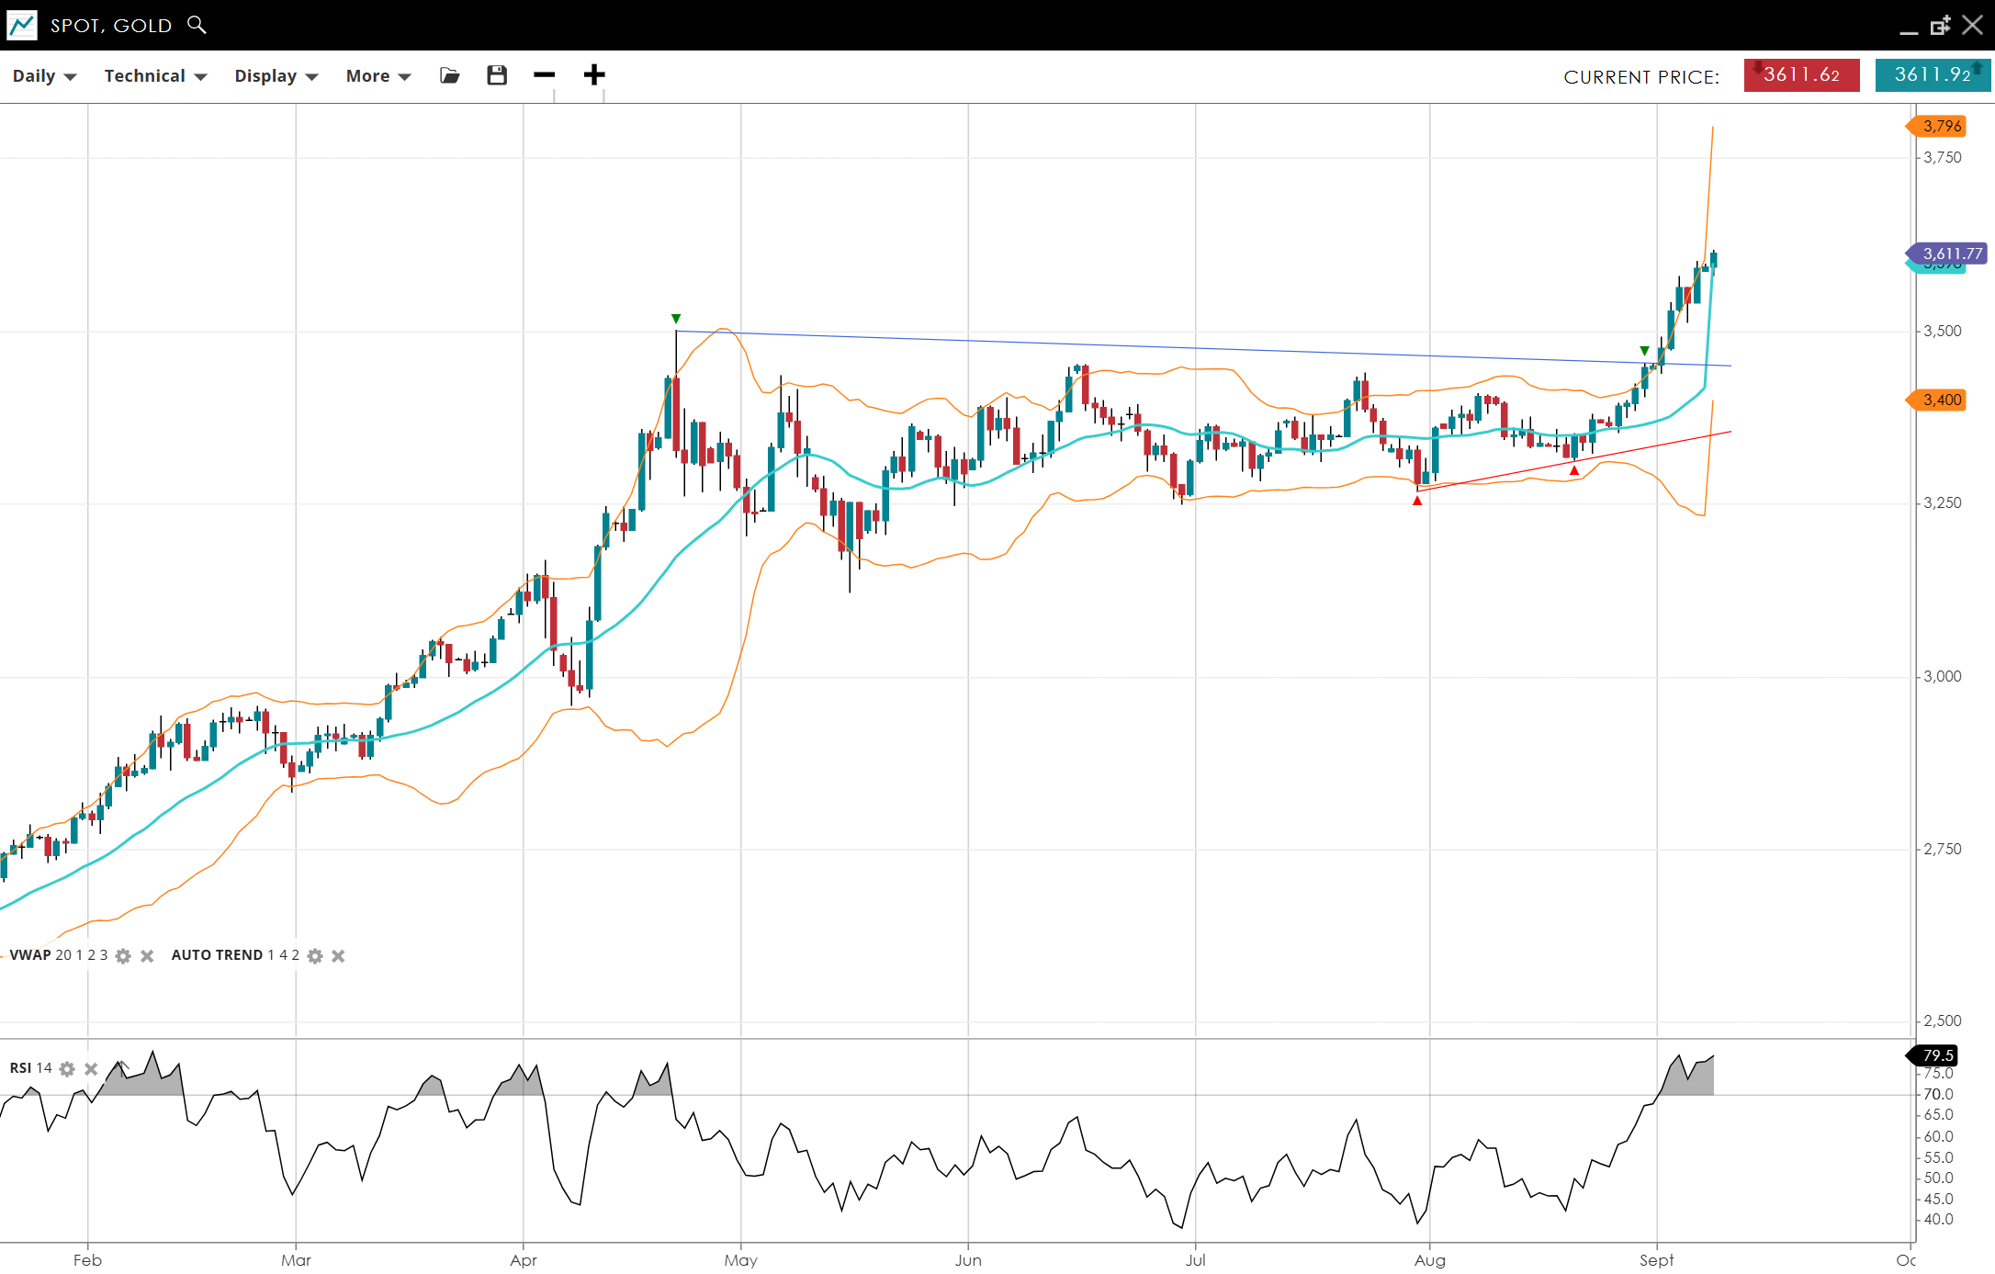Image resolution: width=1995 pixels, height=1274 pixels.
Task: Pop out the chart window icon
Action: [x=1940, y=26]
